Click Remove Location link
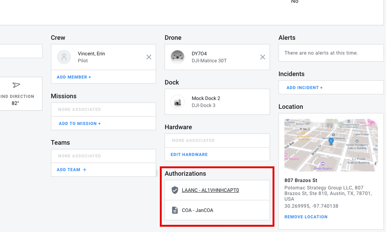 (306, 217)
